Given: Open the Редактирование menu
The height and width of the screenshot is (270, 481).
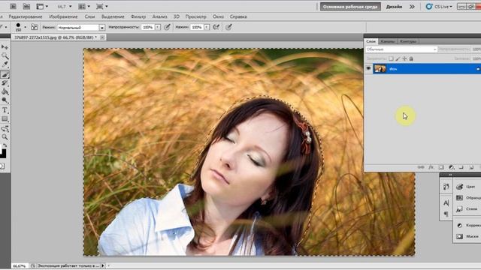Looking at the screenshot, I should [26, 16].
